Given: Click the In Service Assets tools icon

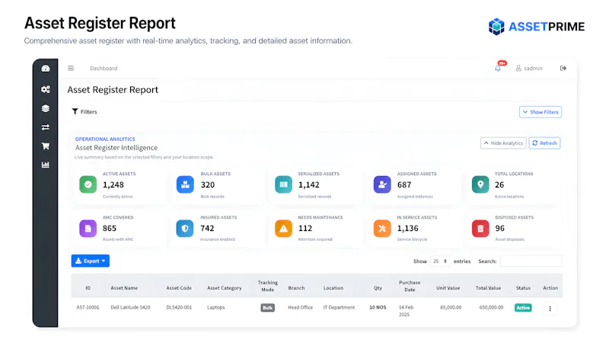Looking at the screenshot, I should pos(382,228).
